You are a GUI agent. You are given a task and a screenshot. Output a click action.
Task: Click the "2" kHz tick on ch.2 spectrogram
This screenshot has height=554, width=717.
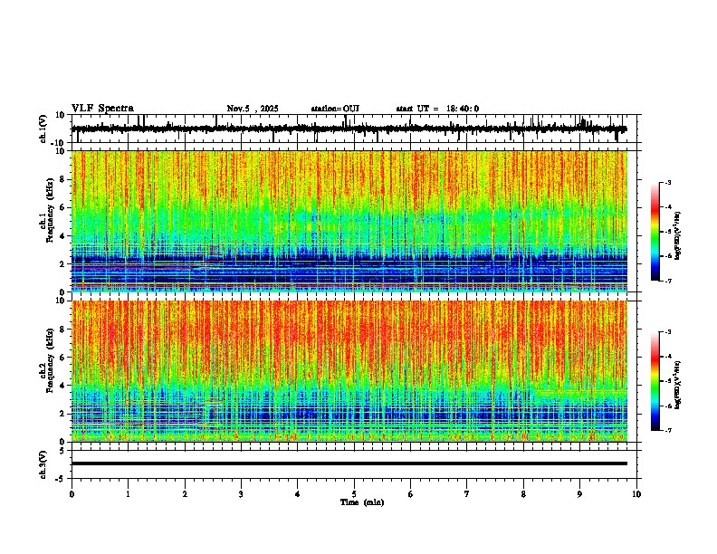[x=63, y=414]
